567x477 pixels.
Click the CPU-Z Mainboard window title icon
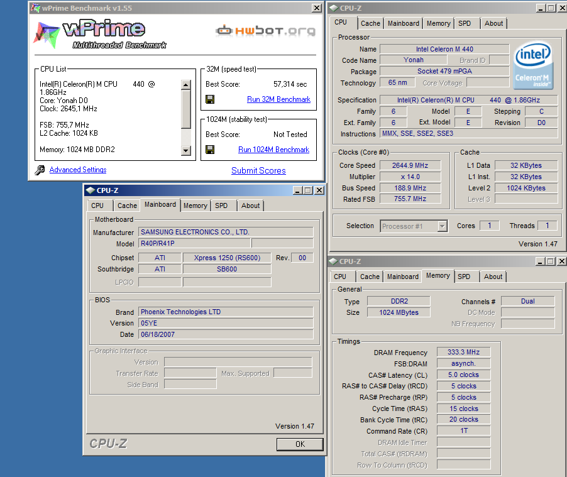[90, 190]
